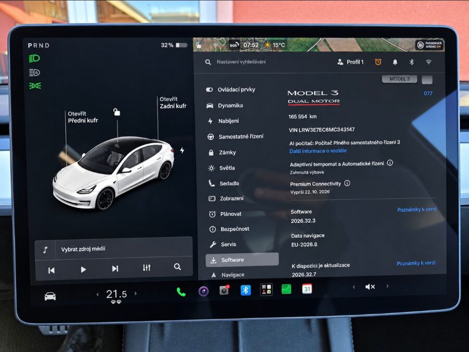Open Další informace o vozidle link
469x352 pixels.
point(318,151)
